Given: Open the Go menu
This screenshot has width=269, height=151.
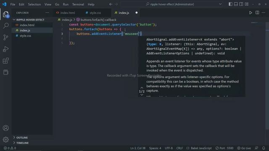Looking at the screenshot, I should 57,4.
